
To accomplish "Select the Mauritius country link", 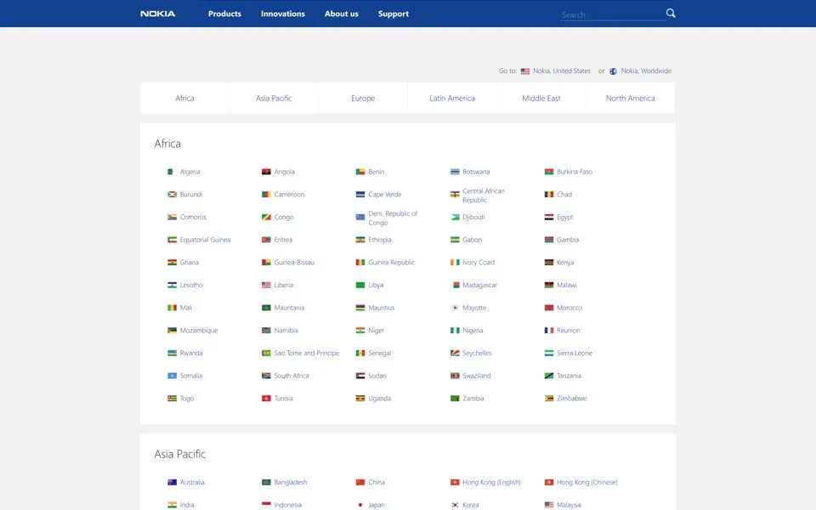I will (x=382, y=308).
